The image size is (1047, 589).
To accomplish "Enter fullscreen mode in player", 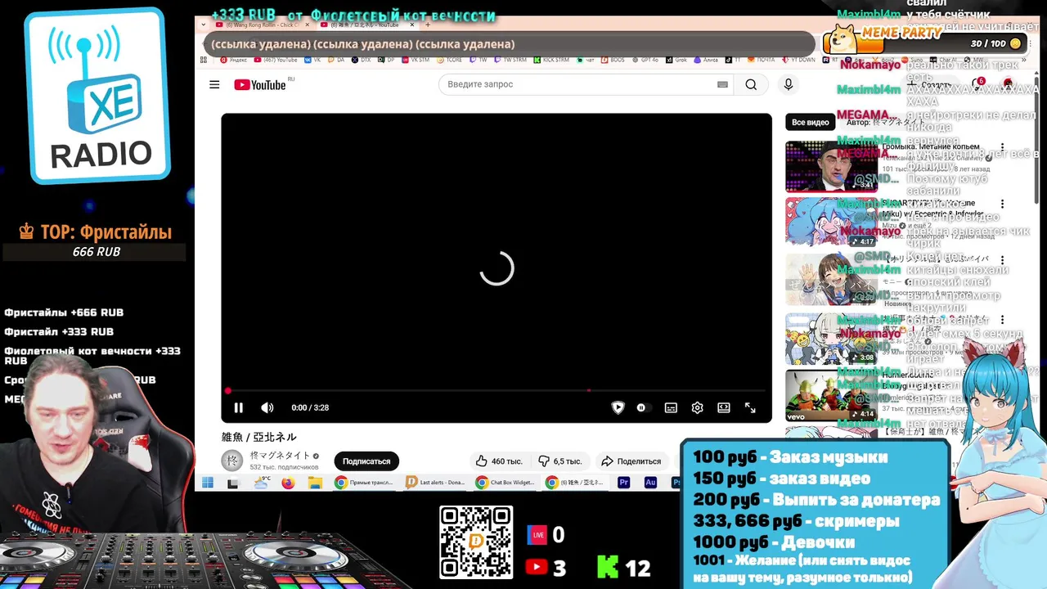I will click(x=750, y=407).
